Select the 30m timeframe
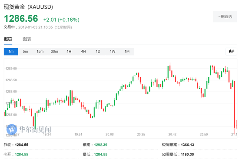The height and width of the screenshot is (159, 239). (x=54, y=52)
